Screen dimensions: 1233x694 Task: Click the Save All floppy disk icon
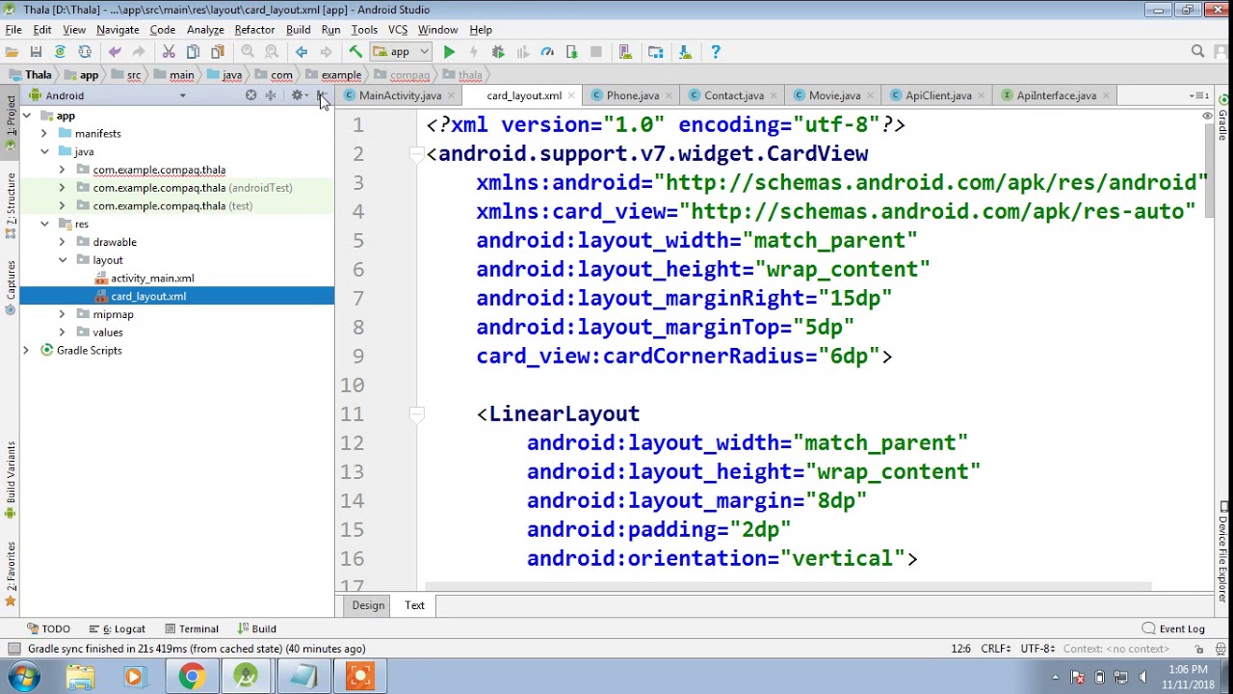pos(36,52)
